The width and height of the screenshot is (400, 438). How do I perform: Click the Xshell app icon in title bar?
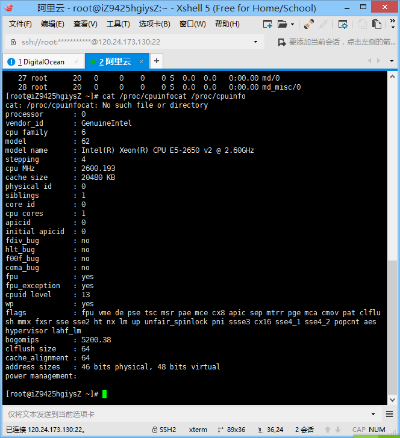tap(9, 8)
